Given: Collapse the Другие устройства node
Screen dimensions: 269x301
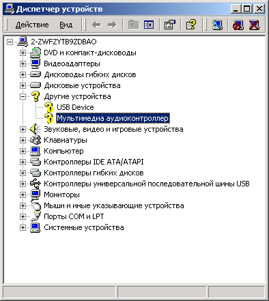Looking at the screenshot, I should 23,96.
